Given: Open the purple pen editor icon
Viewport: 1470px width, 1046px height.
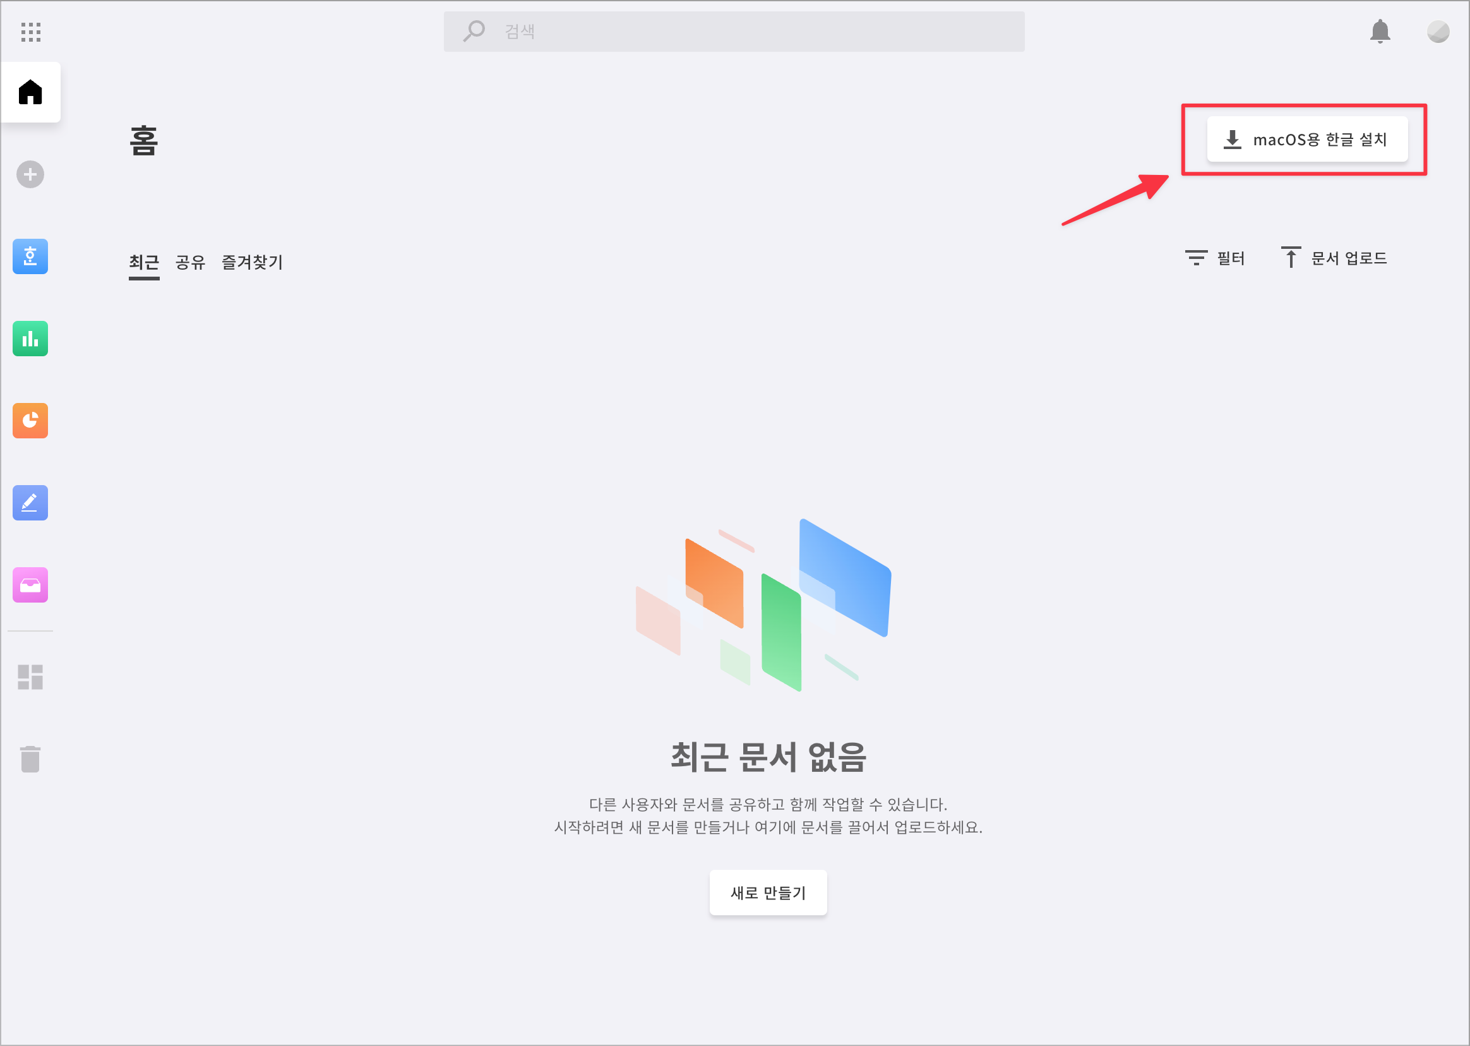Looking at the screenshot, I should coord(30,502).
